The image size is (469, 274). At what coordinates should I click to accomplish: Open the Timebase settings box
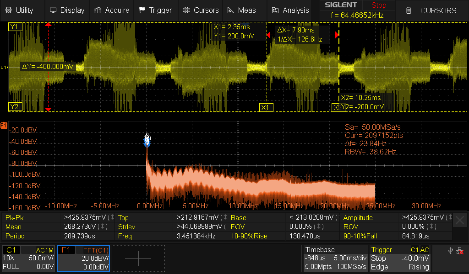tap(335, 258)
